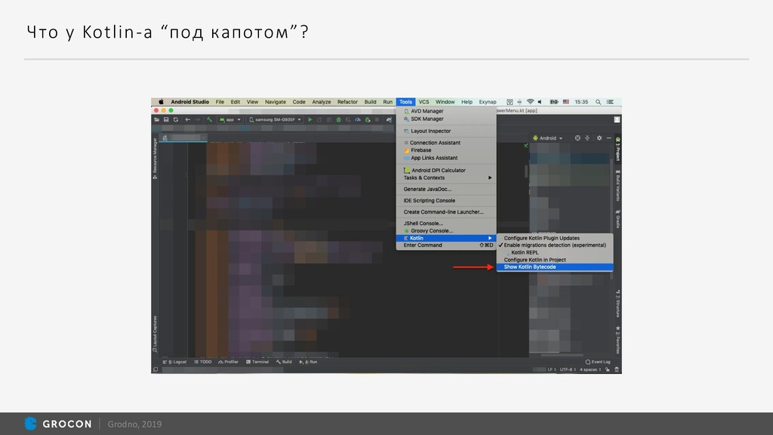Open IDE Scripting Console
Image resolution: width=773 pixels, height=435 pixels.
[446, 201]
